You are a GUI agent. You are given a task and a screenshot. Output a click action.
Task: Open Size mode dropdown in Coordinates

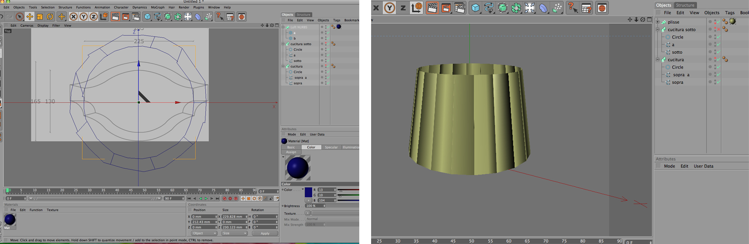pos(234,233)
